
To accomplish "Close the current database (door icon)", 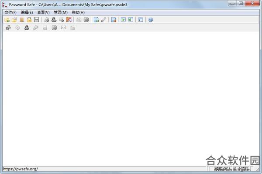I will [x=22, y=20].
